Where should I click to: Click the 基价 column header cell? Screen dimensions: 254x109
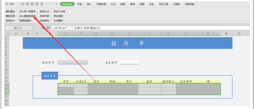[149, 81]
